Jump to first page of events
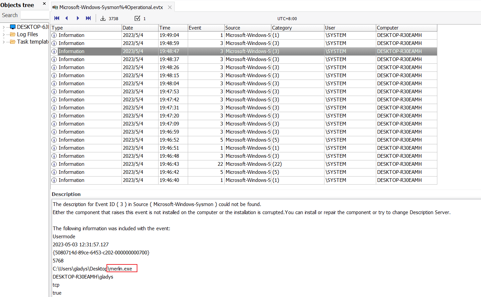Screen dimensions: 481x297 click(x=57, y=18)
